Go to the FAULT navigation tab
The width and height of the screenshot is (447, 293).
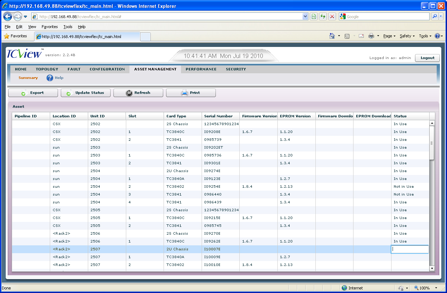click(74, 69)
